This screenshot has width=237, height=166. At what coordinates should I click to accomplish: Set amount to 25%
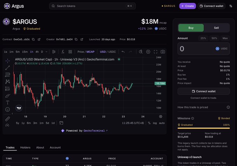[203, 38]
